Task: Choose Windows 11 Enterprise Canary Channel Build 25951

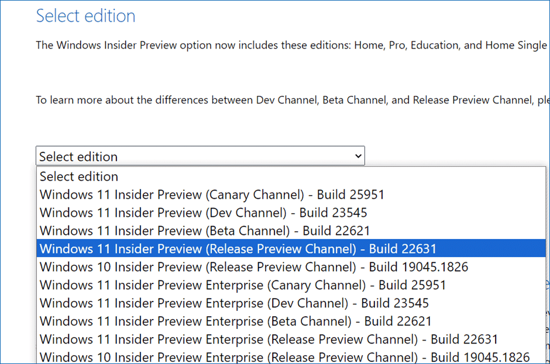Action: (x=291, y=285)
